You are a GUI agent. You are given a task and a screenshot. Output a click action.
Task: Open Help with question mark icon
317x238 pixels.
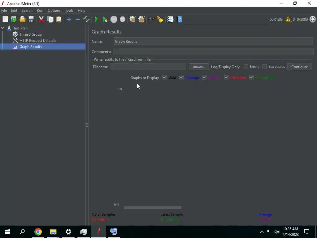179,20
